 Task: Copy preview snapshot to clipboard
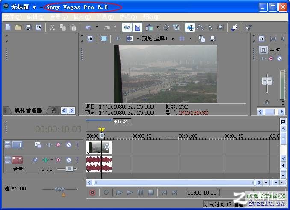tap(202, 39)
